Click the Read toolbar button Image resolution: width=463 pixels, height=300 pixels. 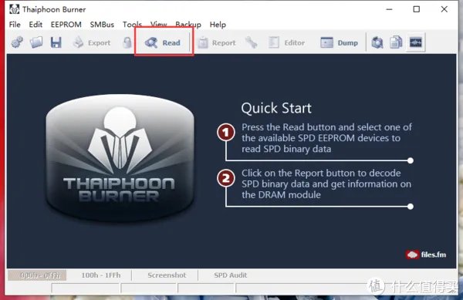(163, 42)
